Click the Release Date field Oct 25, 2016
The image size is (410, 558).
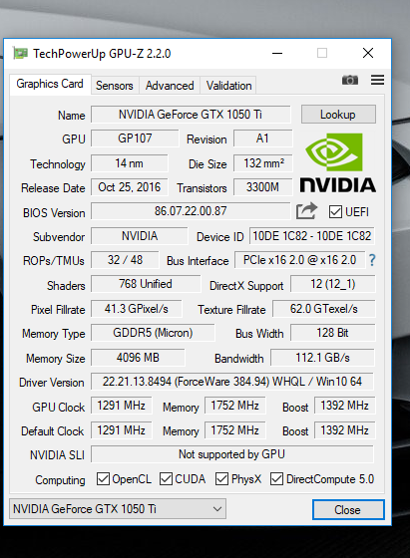[x=129, y=187]
